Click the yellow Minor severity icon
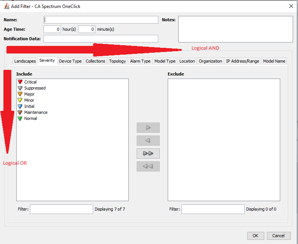The width and height of the screenshot is (298, 244). [20, 100]
